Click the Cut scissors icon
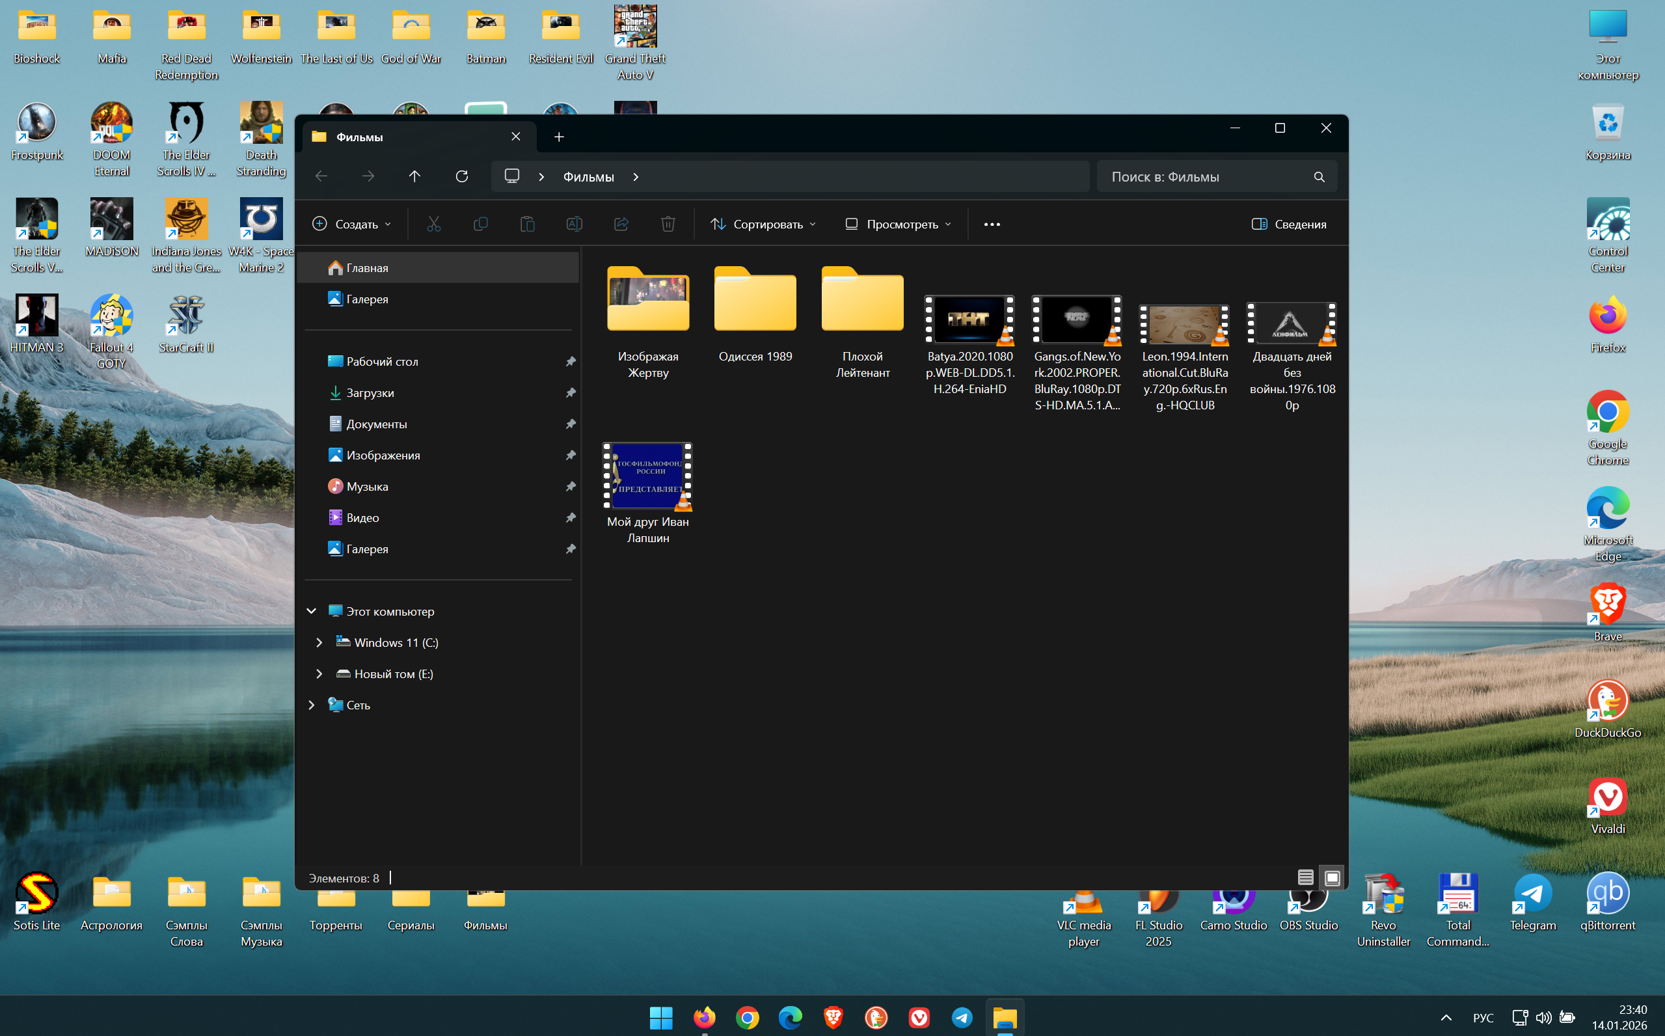1665x1036 pixels. pyautogui.click(x=433, y=224)
